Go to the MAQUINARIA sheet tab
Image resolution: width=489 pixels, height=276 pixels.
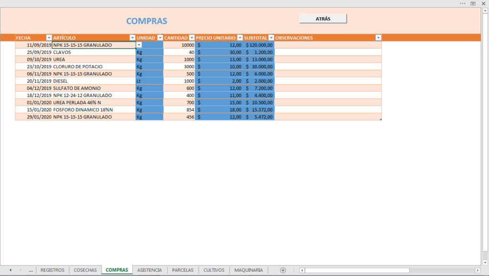(248, 270)
